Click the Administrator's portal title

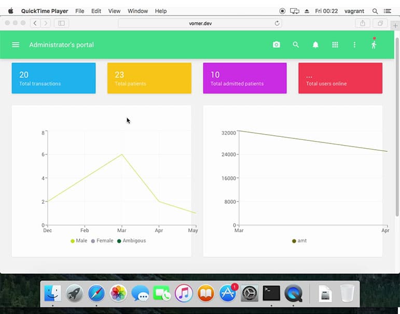click(x=62, y=45)
